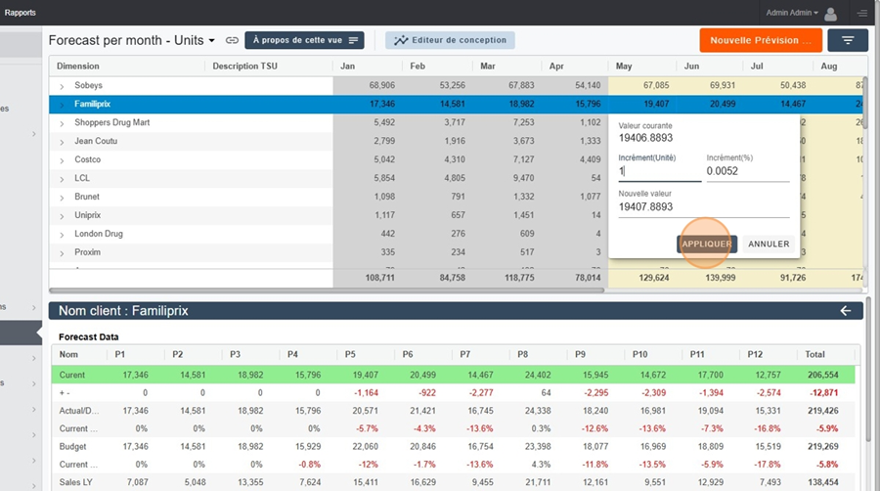This screenshot has width=880, height=491.
Task: Click the Jan column header
Action: point(347,67)
